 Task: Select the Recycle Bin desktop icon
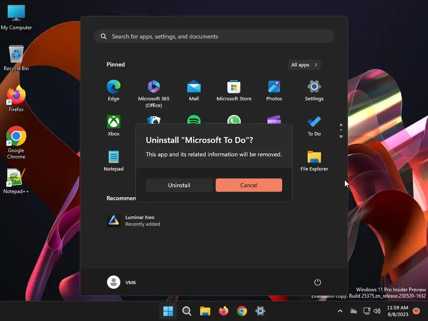(x=16, y=58)
